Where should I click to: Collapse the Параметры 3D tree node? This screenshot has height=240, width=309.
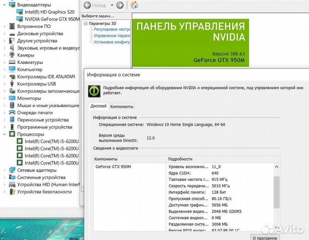tap(86, 24)
